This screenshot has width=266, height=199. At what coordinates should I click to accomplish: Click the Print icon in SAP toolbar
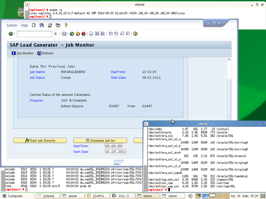[91, 34]
